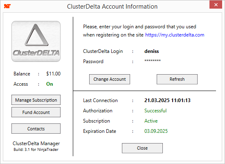Select the deniss login value
The image size is (225, 164).
[152, 51]
